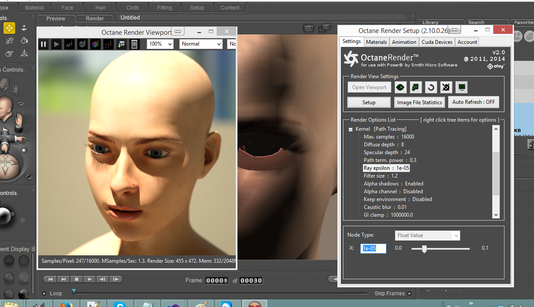Click the Image File Statistics button
Viewport: 534px width, 307px height.
(x=419, y=102)
